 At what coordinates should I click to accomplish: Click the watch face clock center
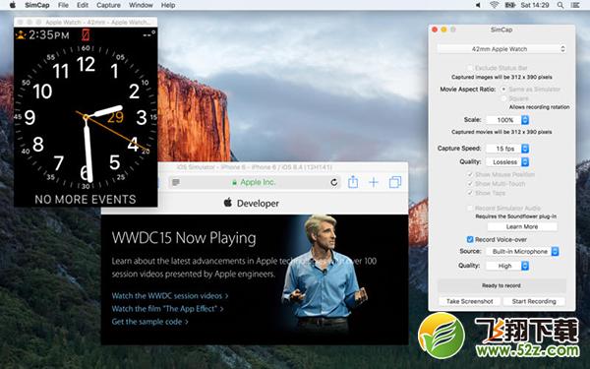[x=86, y=117]
